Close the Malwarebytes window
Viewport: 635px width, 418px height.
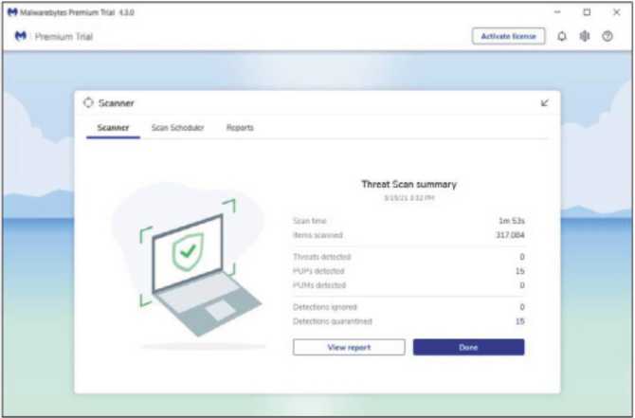tap(616, 12)
